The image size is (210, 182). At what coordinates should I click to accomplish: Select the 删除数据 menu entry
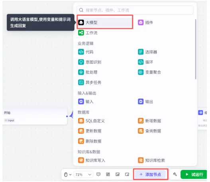point(90,141)
